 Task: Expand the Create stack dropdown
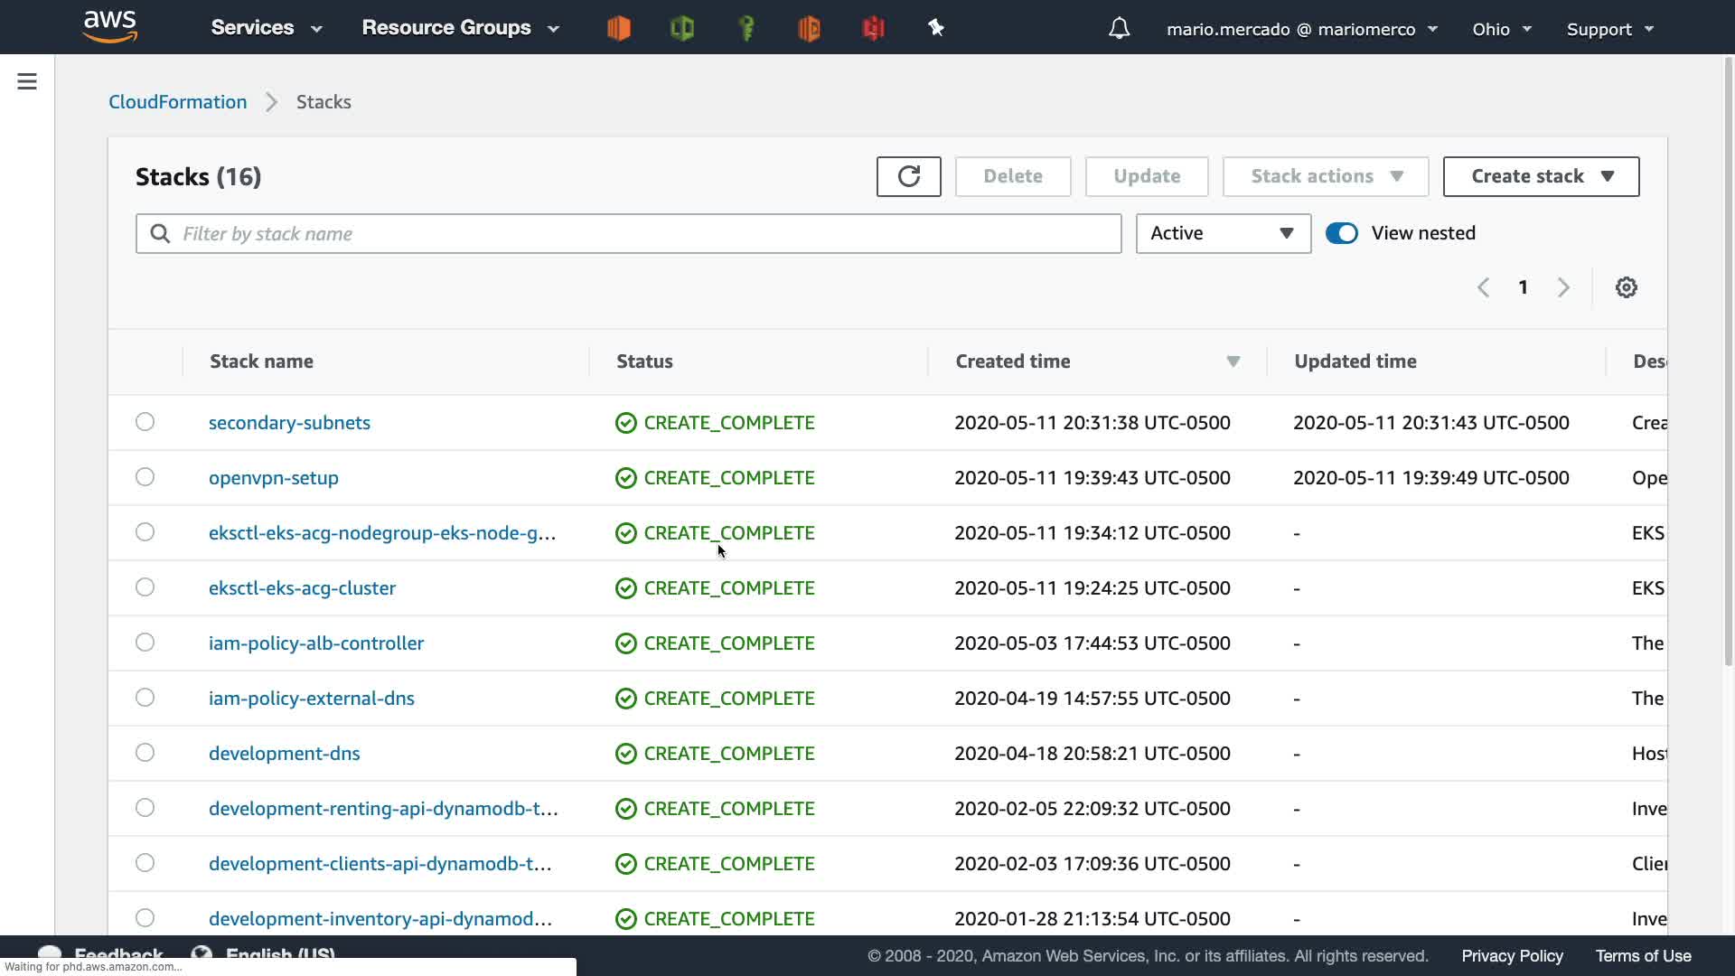click(x=1541, y=176)
